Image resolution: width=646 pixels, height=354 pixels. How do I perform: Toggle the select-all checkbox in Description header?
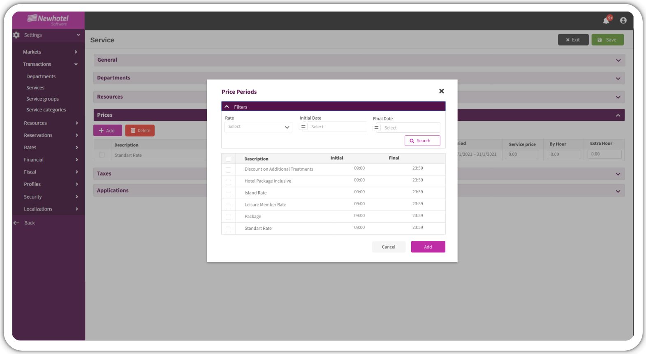(228, 159)
